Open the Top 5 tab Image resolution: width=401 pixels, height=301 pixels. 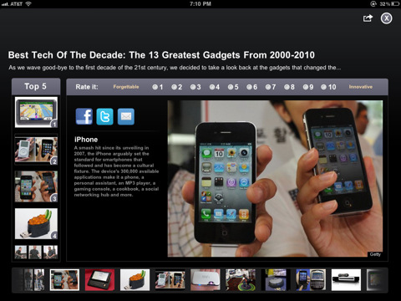pos(36,86)
